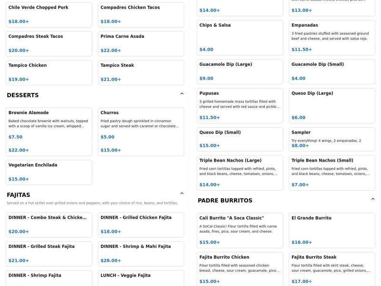Collapse the DESSERTS section chevron
This screenshot has height=286, width=381.
click(x=182, y=94)
